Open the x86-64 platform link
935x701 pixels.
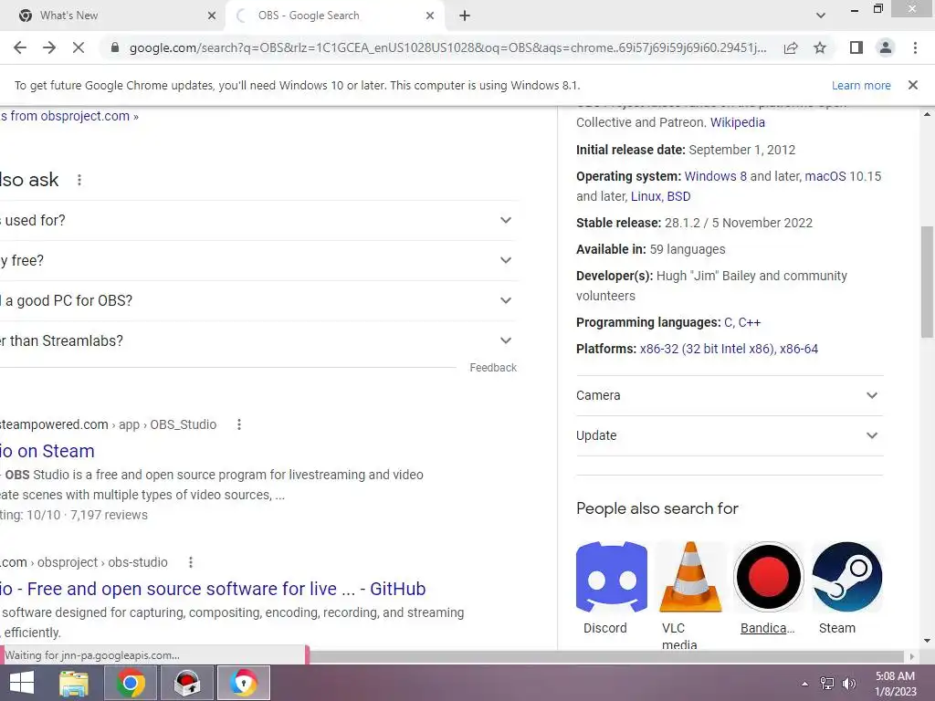tap(799, 349)
